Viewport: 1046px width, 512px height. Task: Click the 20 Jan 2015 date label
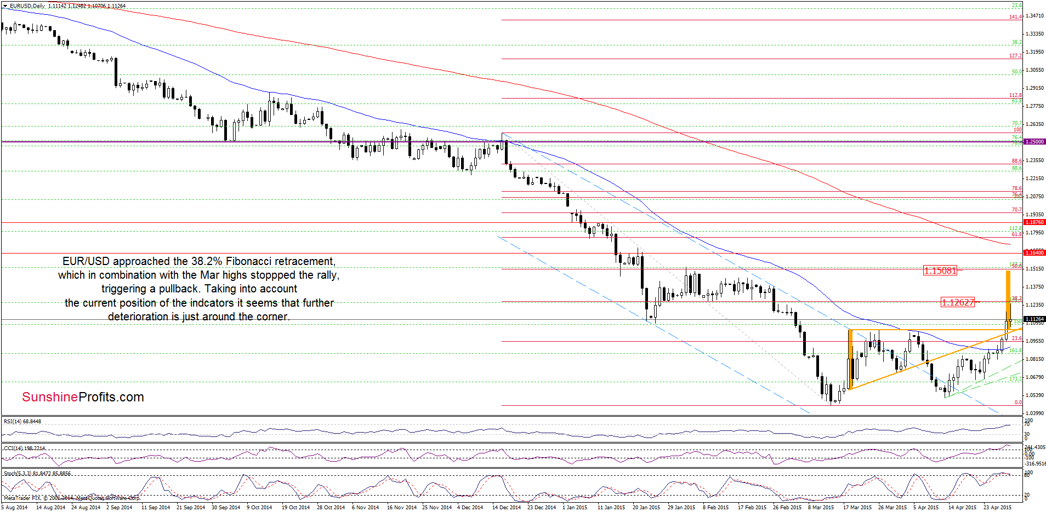pyautogui.click(x=646, y=508)
